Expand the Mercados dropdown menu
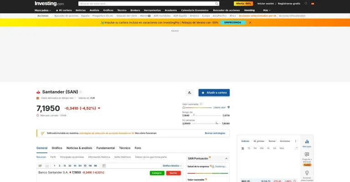The width and height of the screenshot is (350, 182). pos(43,10)
